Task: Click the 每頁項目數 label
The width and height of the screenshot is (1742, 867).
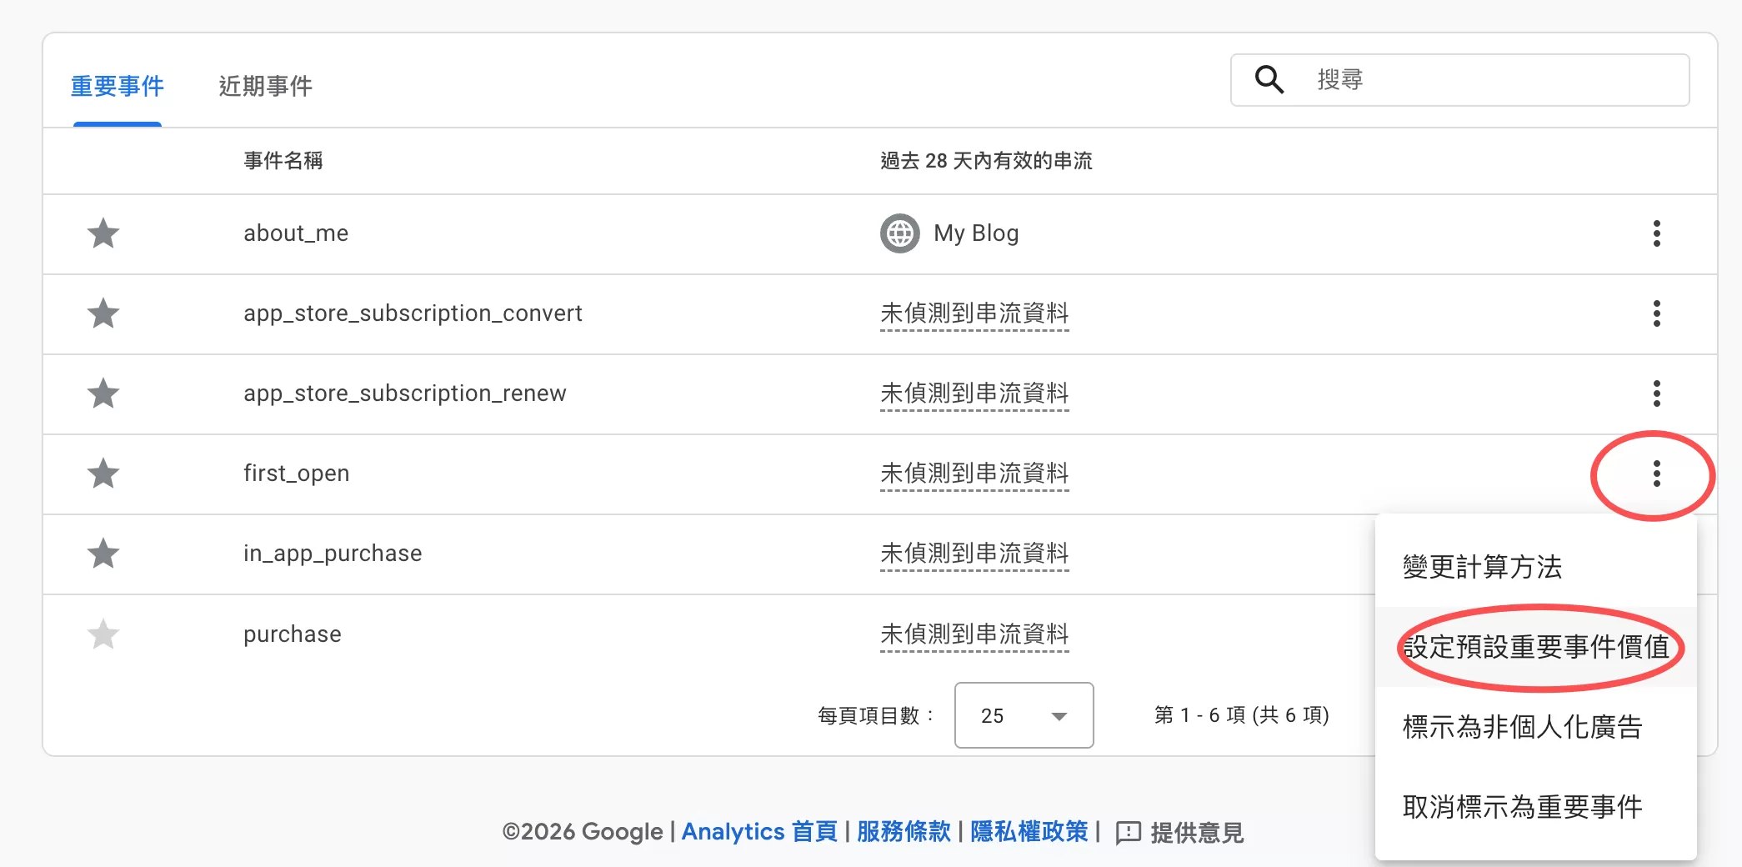Action: pyautogui.click(x=876, y=715)
